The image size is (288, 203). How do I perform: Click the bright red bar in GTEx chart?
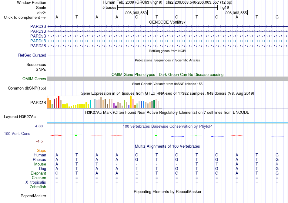click(x=59, y=102)
